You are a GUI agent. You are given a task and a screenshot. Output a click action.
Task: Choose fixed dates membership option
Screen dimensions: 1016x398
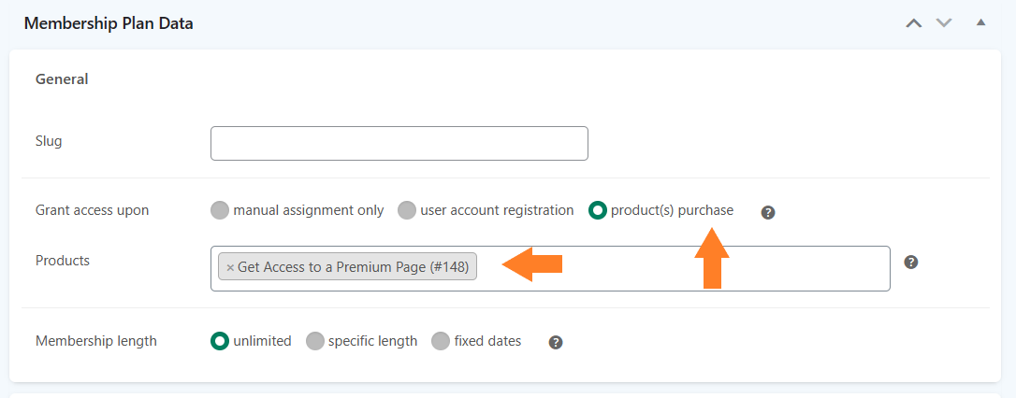(x=441, y=340)
